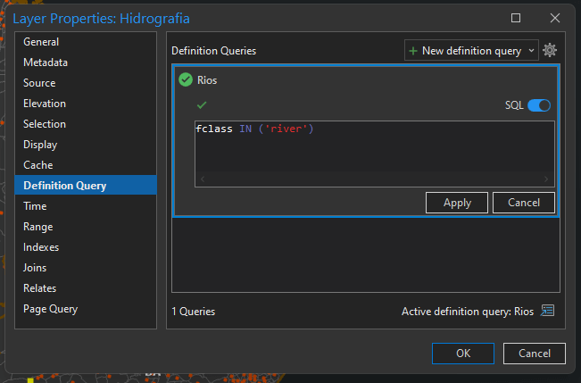Viewport: 581px width, 383px height.
Task: Click the verify query checkmark icon
Action: pyautogui.click(x=202, y=104)
